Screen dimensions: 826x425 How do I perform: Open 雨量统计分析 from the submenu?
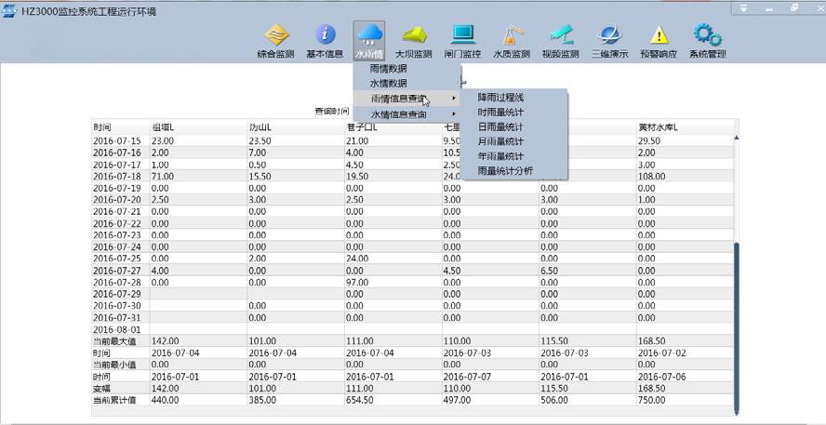pyautogui.click(x=505, y=171)
